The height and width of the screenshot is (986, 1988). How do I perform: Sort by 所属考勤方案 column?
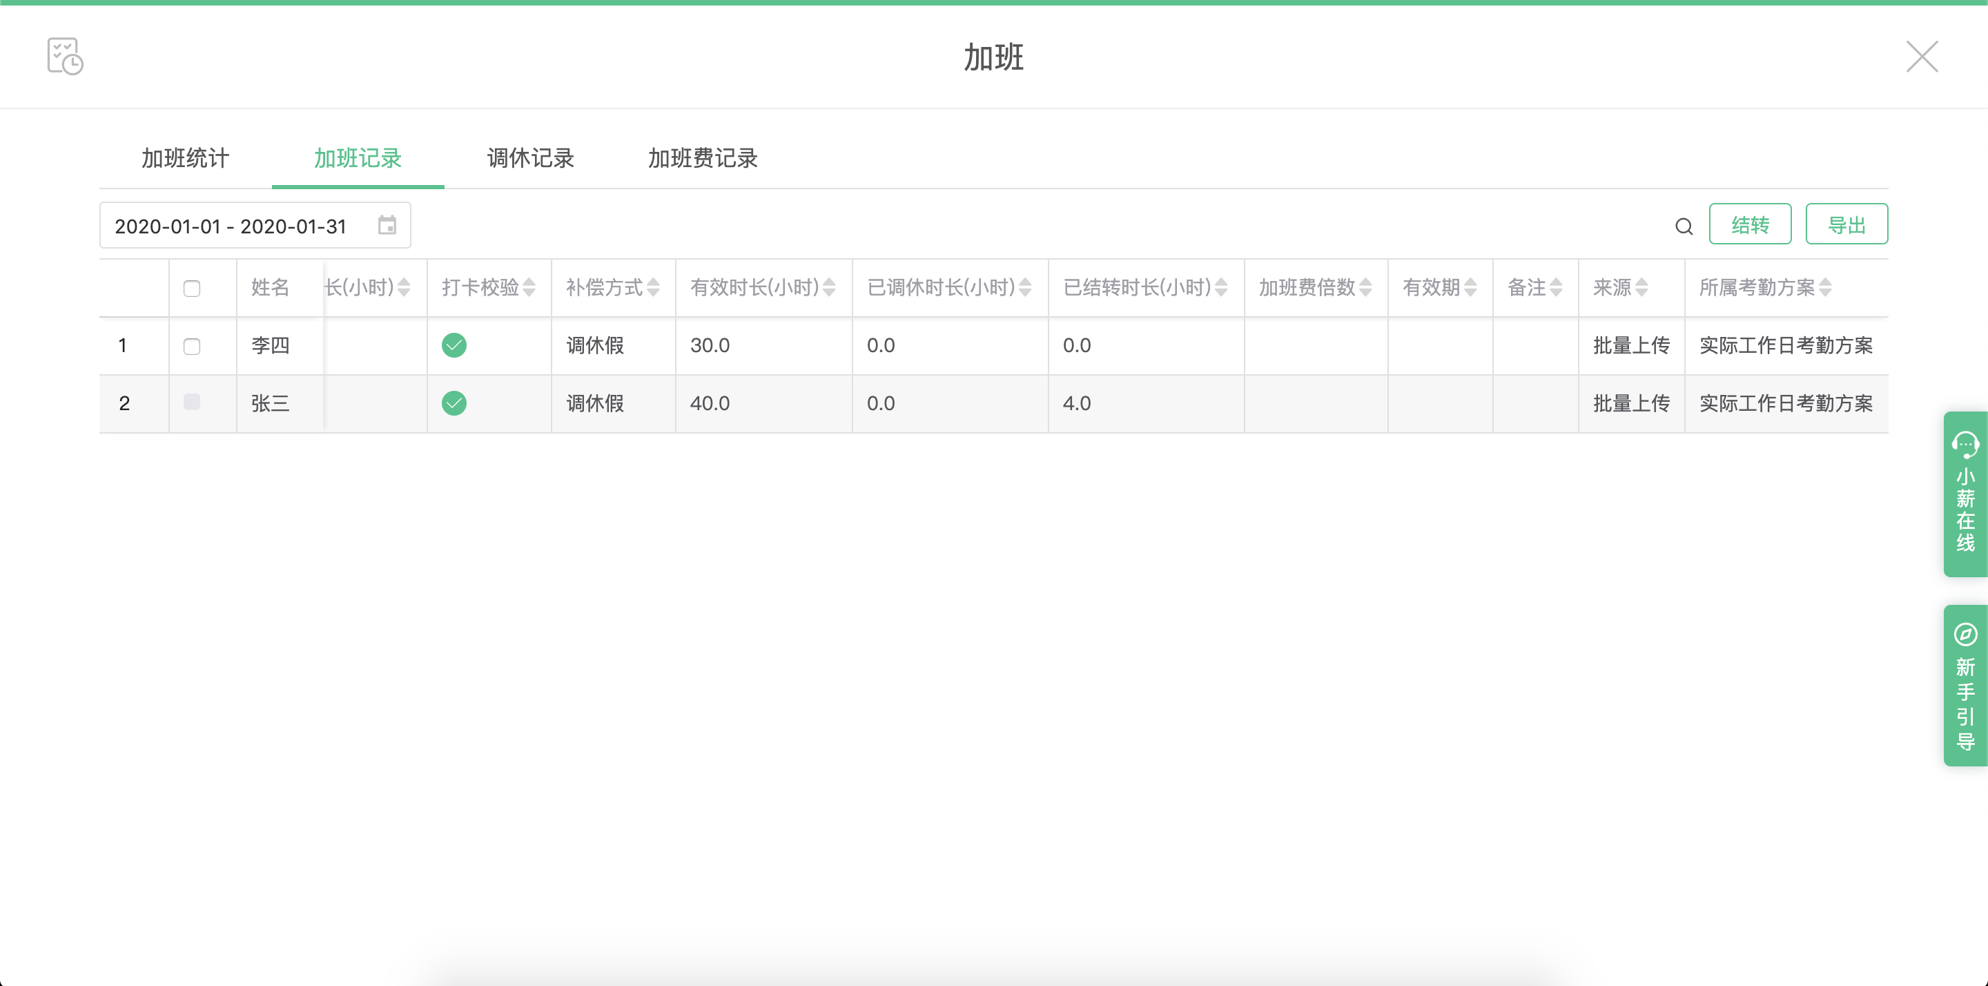(1825, 288)
